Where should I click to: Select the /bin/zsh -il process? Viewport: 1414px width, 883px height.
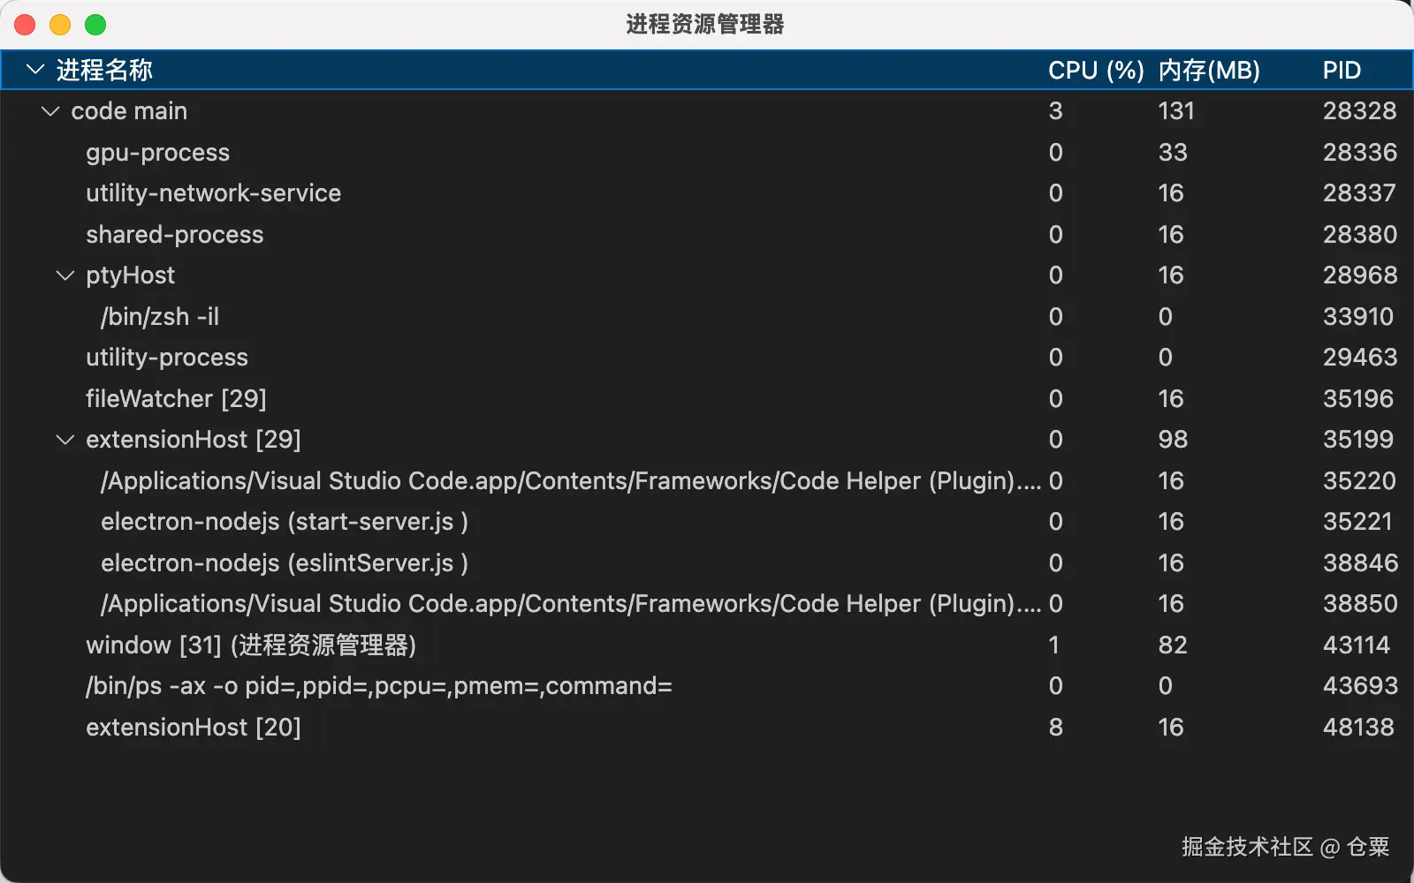(x=707, y=317)
